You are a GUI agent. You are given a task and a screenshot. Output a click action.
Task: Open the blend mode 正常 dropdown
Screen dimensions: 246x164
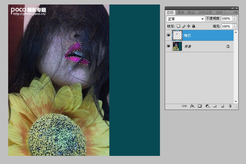pyautogui.click(x=186, y=19)
